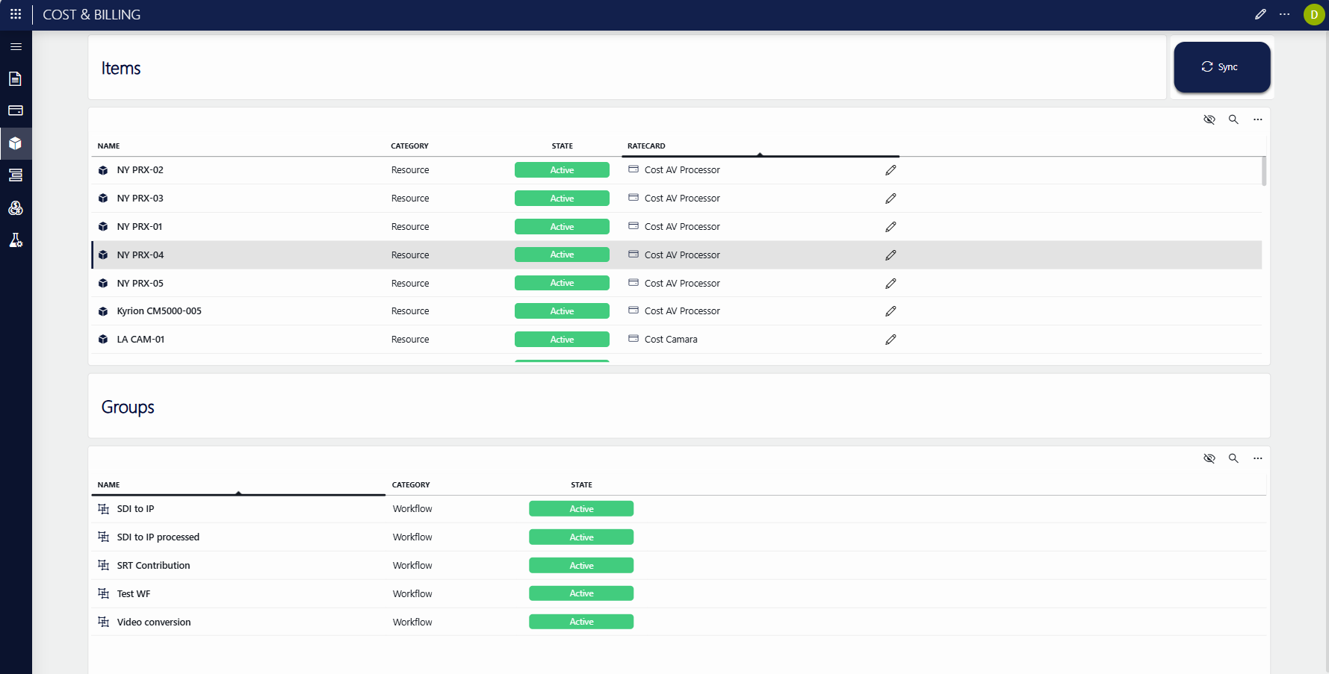The image size is (1329, 674).
Task: Select the NY PRX-01 item name
Action: coord(139,227)
